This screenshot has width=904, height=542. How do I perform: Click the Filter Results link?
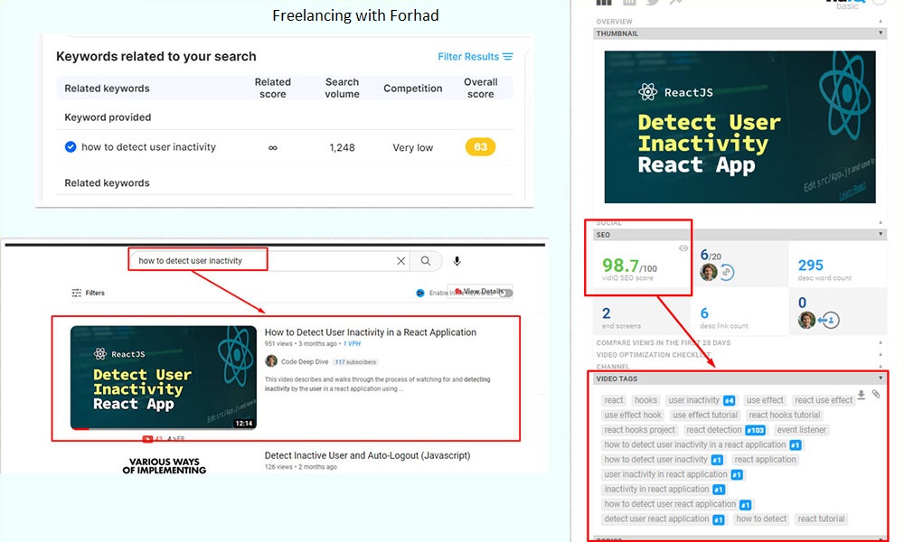pyautogui.click(x=469, y=56)
